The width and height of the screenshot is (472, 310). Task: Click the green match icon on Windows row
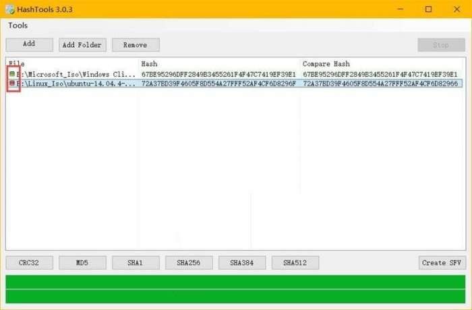[12, 73]
